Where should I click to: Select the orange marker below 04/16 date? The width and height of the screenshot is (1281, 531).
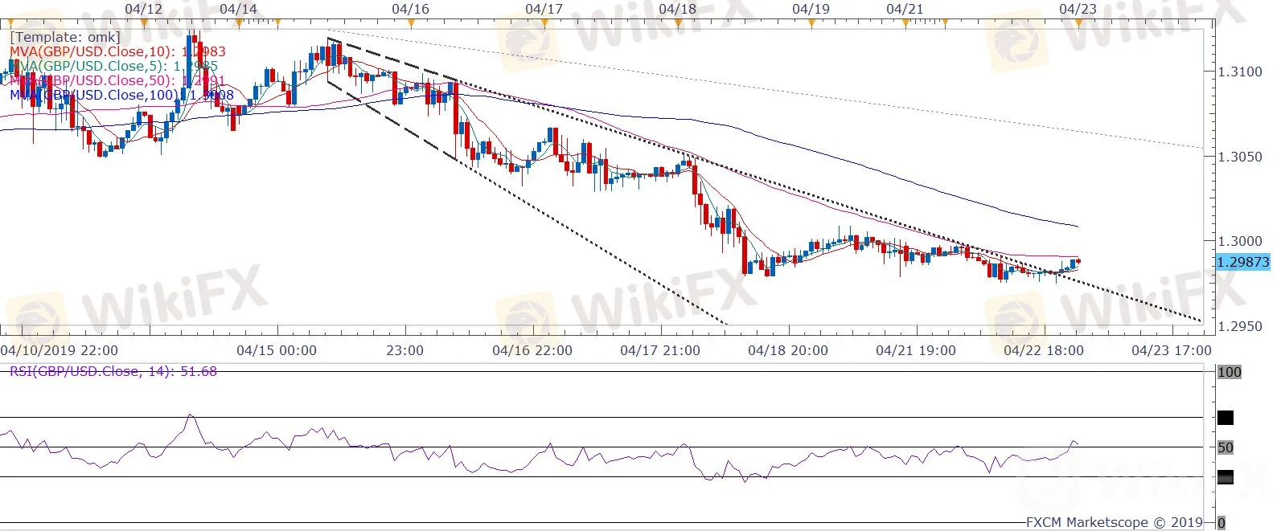410,23
